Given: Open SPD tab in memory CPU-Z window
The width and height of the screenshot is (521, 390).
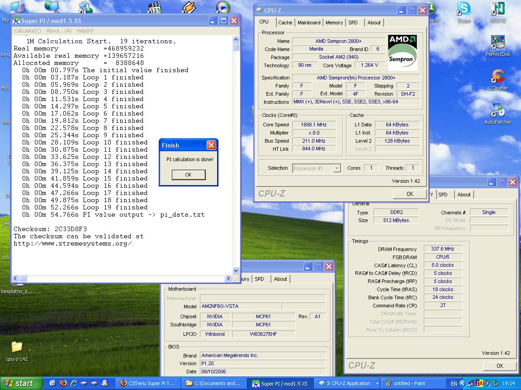Looking at the screenshot, I should [x=443, y=195].
